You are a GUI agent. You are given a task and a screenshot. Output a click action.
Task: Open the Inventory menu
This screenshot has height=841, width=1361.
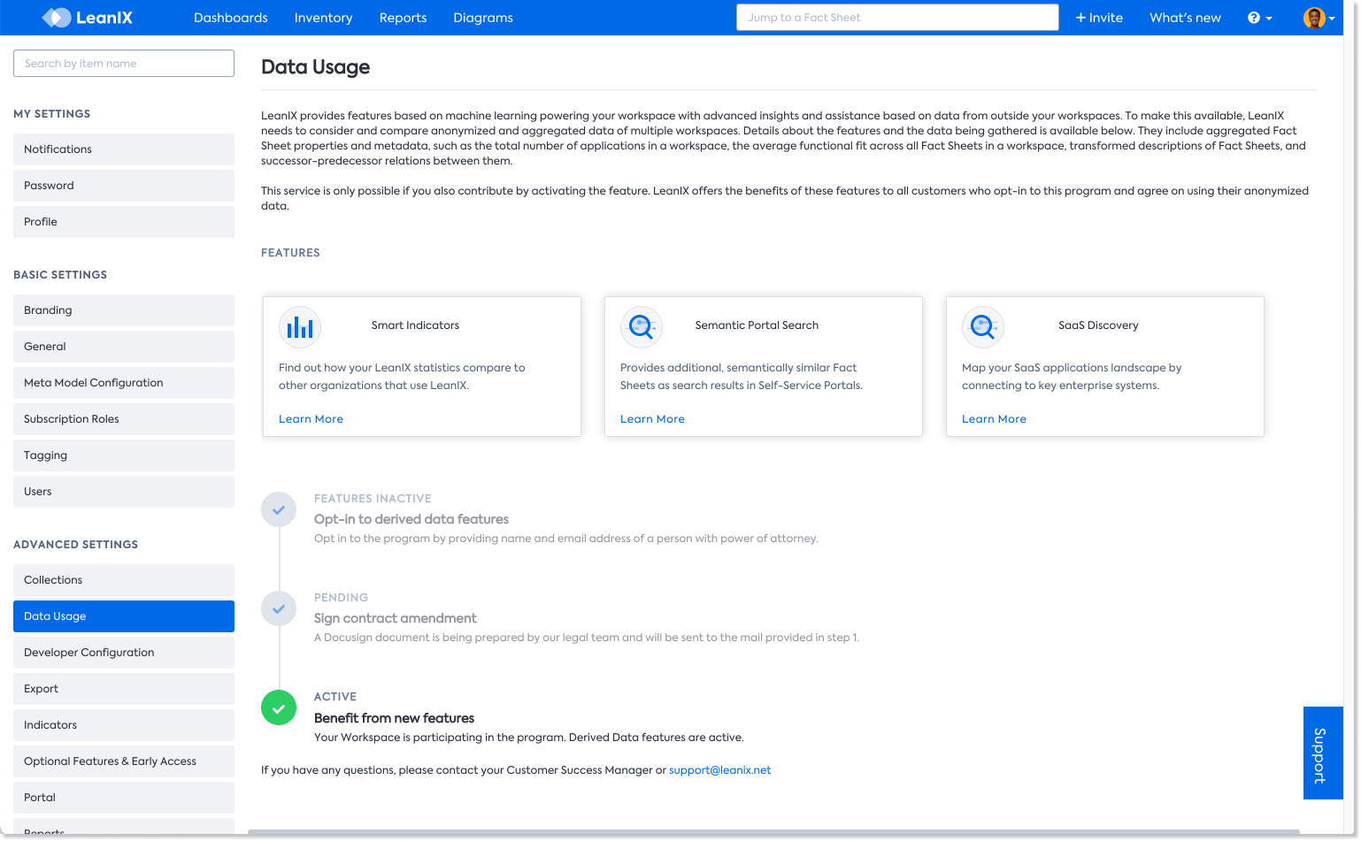click(323, 18)
